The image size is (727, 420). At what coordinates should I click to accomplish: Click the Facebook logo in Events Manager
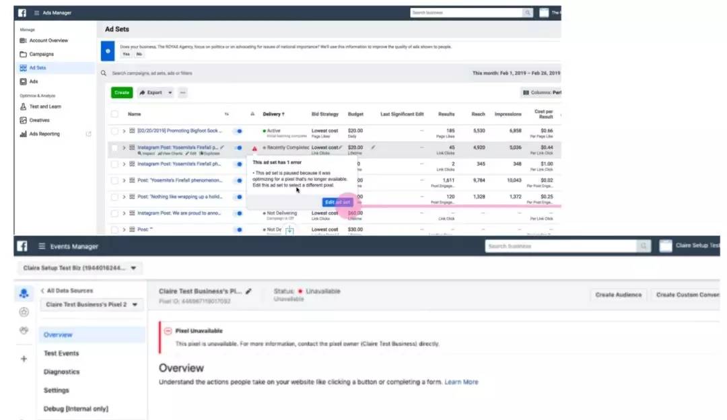[22, 246]
